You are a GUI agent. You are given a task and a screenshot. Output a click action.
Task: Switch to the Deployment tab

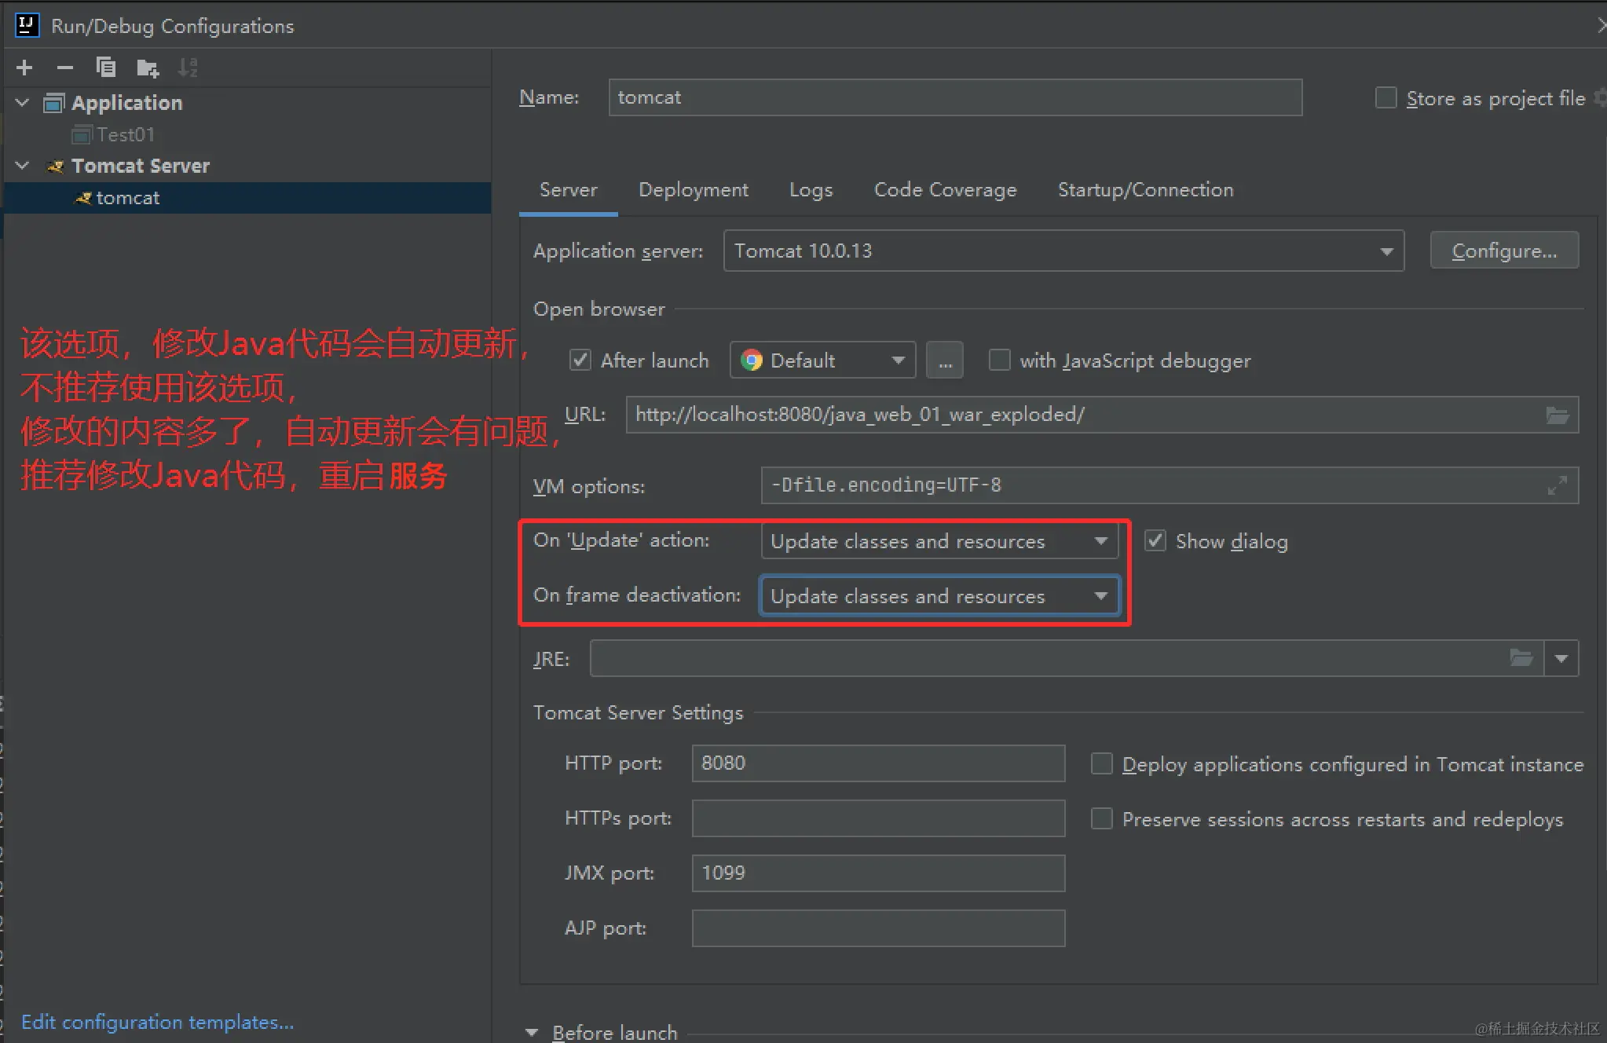(x=693, y=190)
